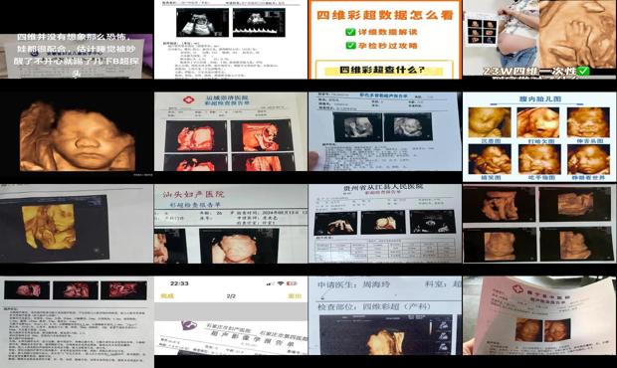Image resolution: width=617 pixels, height=368 pixels.
Task: Open the text report with three red scans
Action: (77, 321)
